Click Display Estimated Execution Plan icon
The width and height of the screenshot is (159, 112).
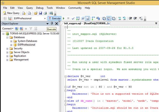(x=78, y=18)
